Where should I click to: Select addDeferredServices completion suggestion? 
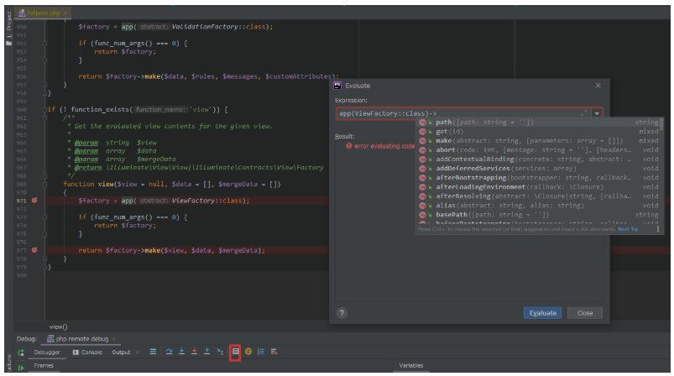click(x=539, y=169)
